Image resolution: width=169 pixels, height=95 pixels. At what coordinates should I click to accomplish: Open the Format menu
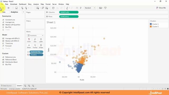point(48,4)
